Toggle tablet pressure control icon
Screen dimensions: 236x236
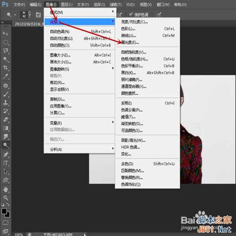tap(159, 15)
